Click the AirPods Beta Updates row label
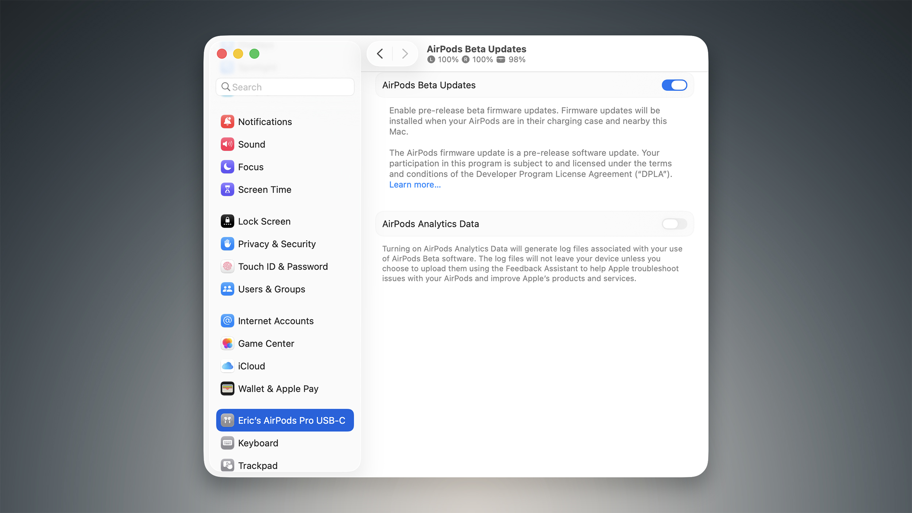 (429, 85)
